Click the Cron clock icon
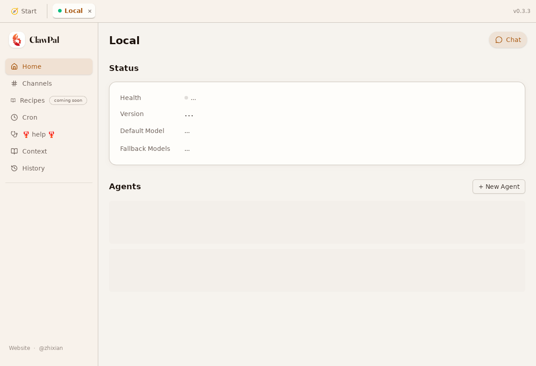This screenshot has width=536, height=366. [x=14, y=117]
